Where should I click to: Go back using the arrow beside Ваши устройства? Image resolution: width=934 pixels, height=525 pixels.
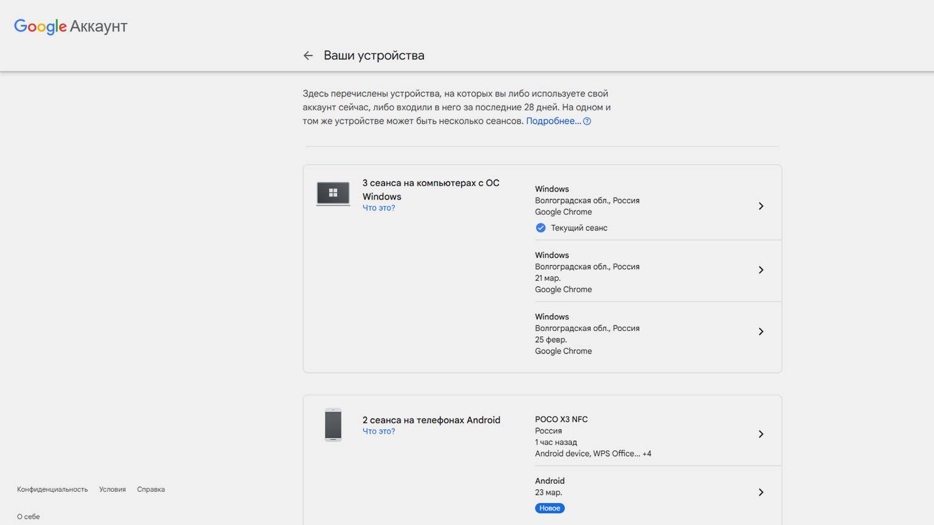308,56
